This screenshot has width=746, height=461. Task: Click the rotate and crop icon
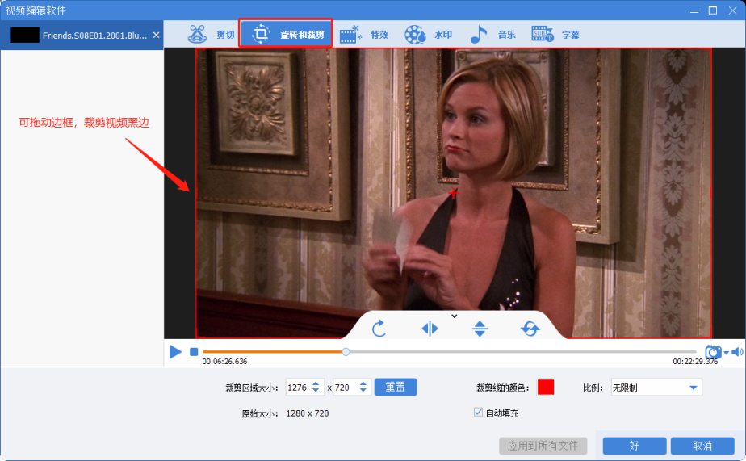click(x=260, y=34)
